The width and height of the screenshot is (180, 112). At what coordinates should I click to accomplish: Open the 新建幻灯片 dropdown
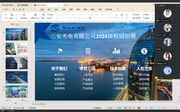click(x=35, y=18)
